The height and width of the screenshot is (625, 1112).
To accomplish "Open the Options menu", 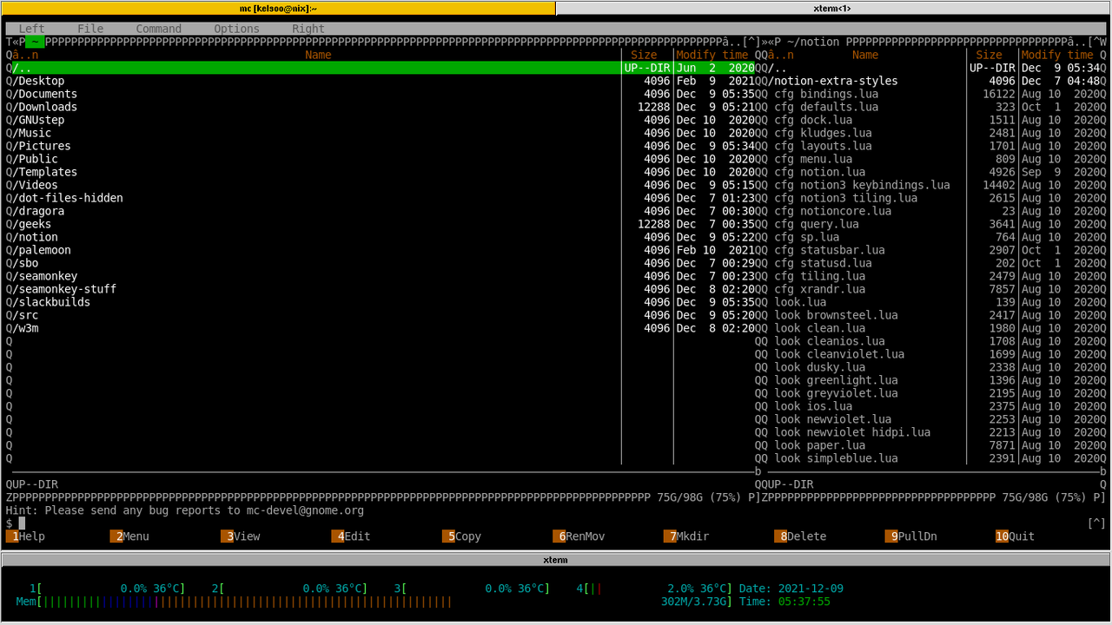I will point(237,29).
